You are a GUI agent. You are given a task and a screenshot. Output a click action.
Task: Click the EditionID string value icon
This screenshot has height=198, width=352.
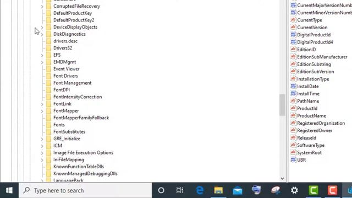click(293, 50)
